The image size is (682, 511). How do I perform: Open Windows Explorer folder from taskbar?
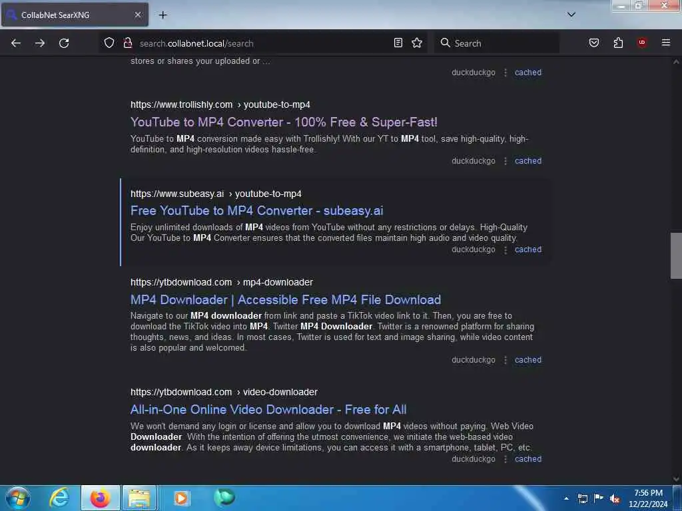point(139,498)
